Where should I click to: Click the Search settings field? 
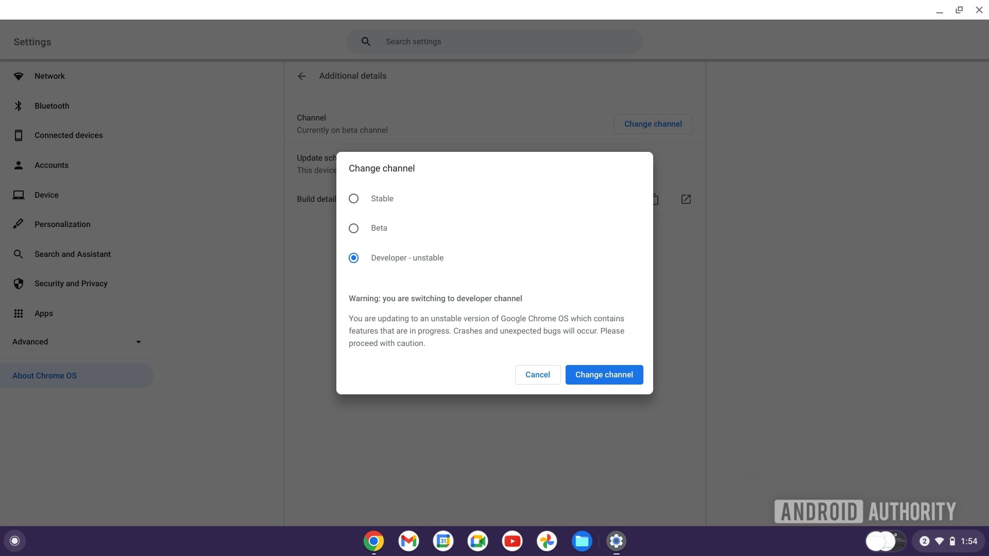tap(494, 42)
